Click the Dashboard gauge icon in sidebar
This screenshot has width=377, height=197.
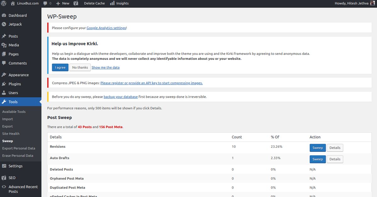(x=4, y=15)
